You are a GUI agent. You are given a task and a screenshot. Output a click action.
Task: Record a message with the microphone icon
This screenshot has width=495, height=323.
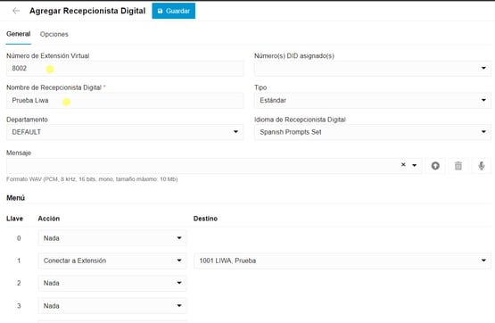coord(481,165)
